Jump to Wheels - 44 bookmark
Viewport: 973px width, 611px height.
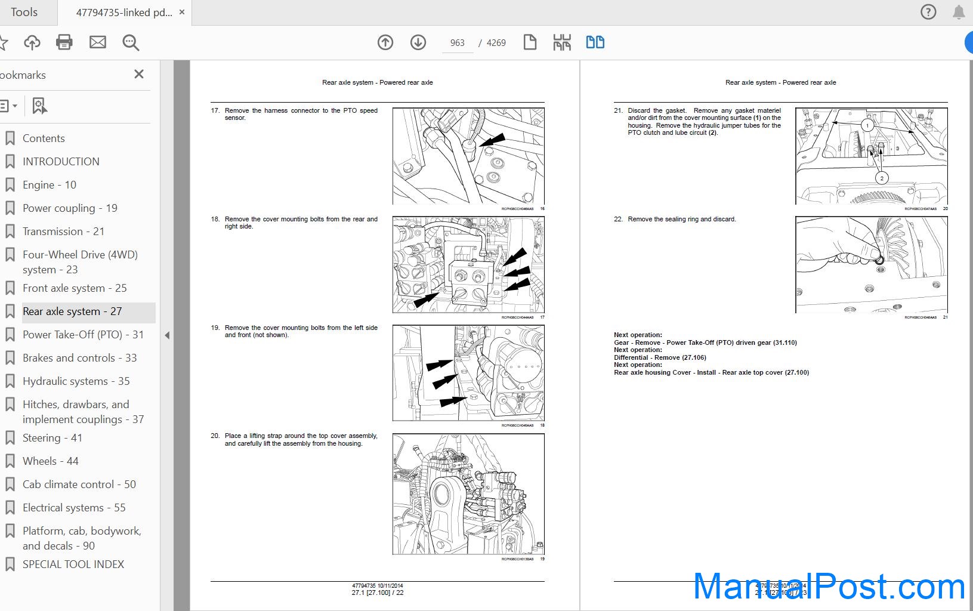coord(50,461)
